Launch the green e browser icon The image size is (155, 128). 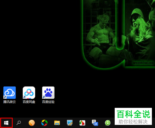[x=108, y=123]
